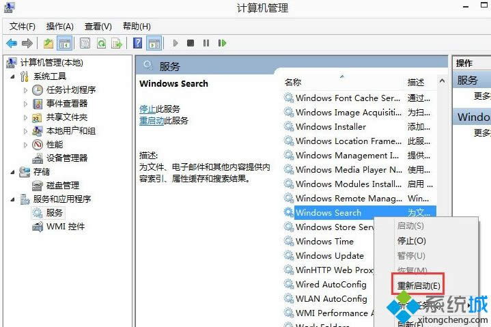Click the Refresh toolbar icon

(101, 43)
